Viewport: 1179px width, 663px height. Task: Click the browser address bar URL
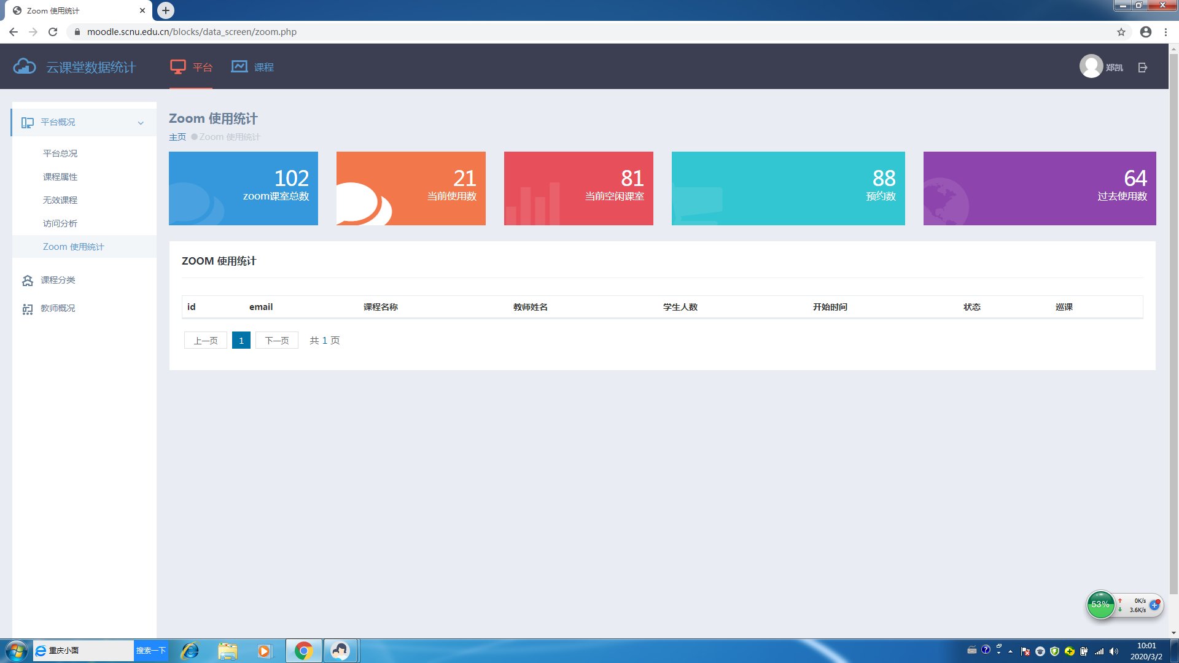tap(192, 32)
